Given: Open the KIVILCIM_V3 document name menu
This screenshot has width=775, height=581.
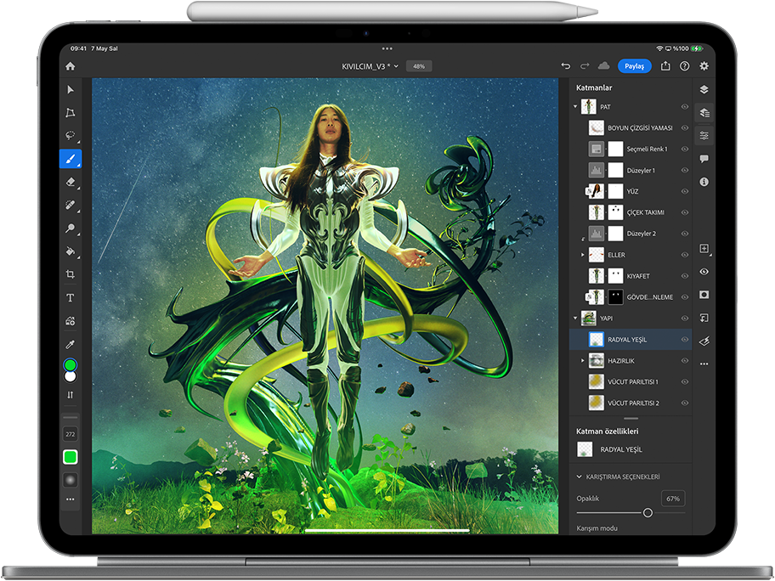Looking at the screenshot, I should click(x=370, y=66).
